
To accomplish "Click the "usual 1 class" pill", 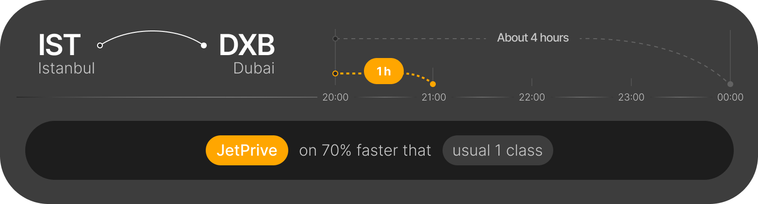I will pos(497,150).
